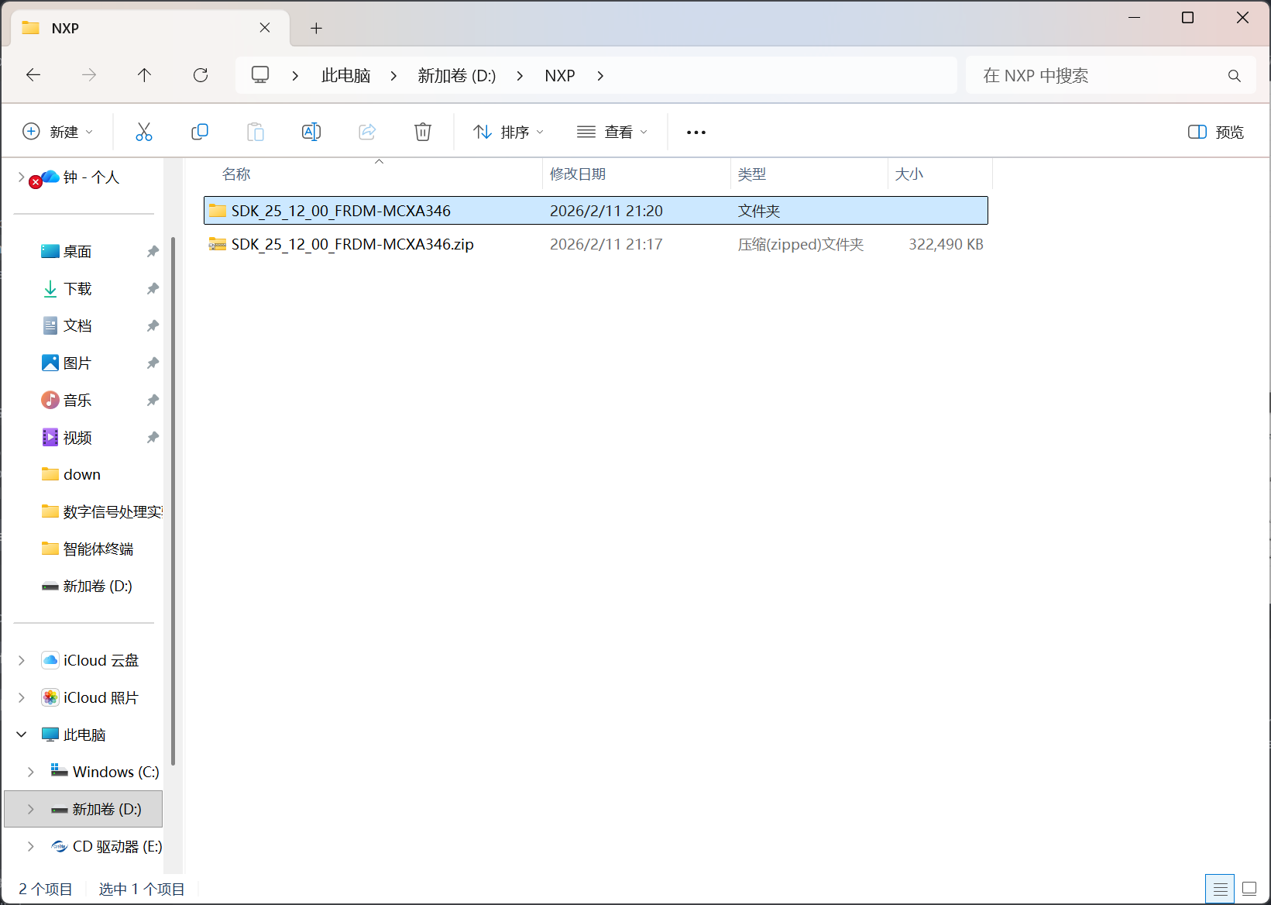Click the search magnifier icon
Screen dimensions: 1271x905
1235,76
